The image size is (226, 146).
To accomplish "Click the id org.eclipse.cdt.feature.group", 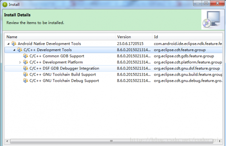I will (180, 50).
